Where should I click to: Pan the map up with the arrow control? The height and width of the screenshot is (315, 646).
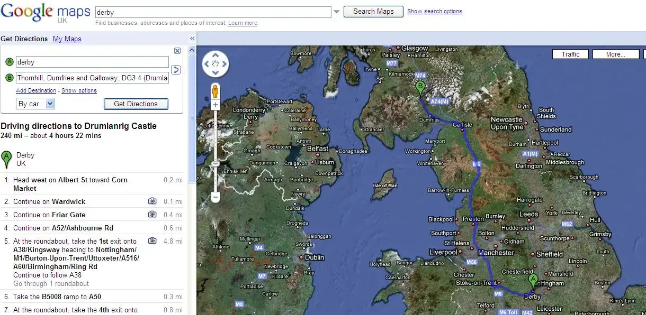click(x=216, y=54)
